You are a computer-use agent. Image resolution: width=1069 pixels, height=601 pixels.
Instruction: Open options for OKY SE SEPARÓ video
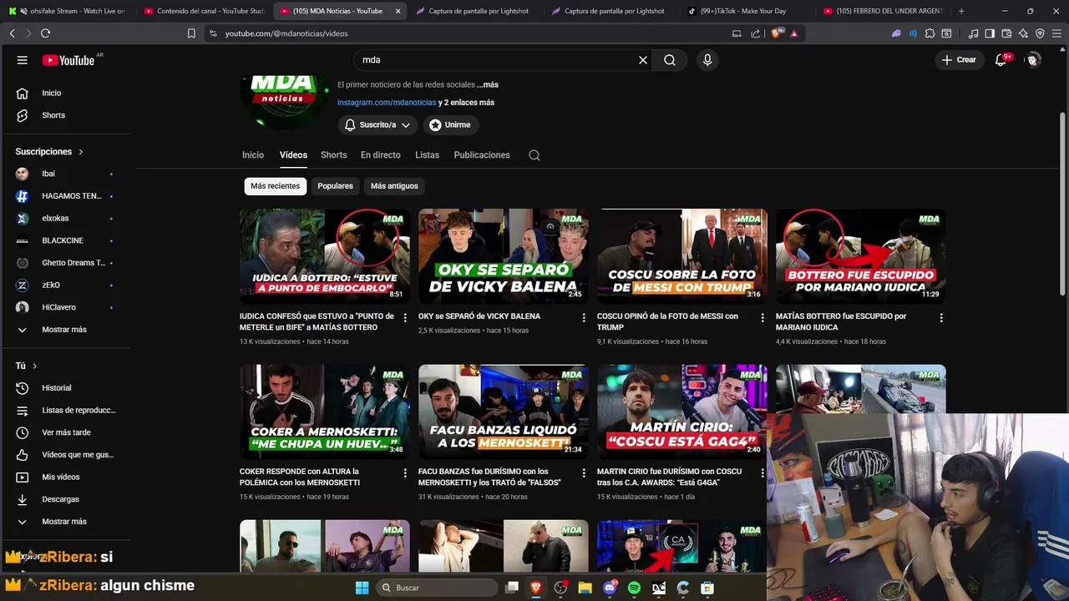pos(584,318)
